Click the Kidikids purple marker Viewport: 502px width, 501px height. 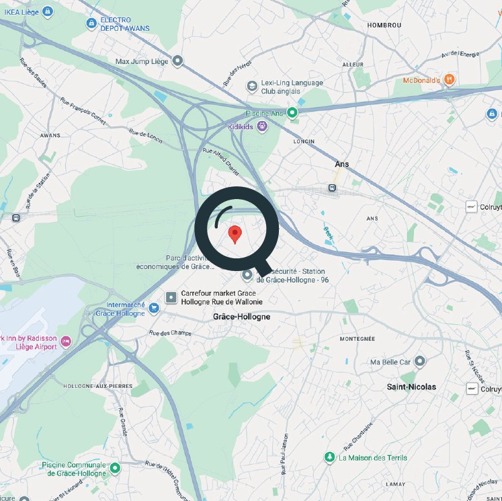click(x=262, y=126)
